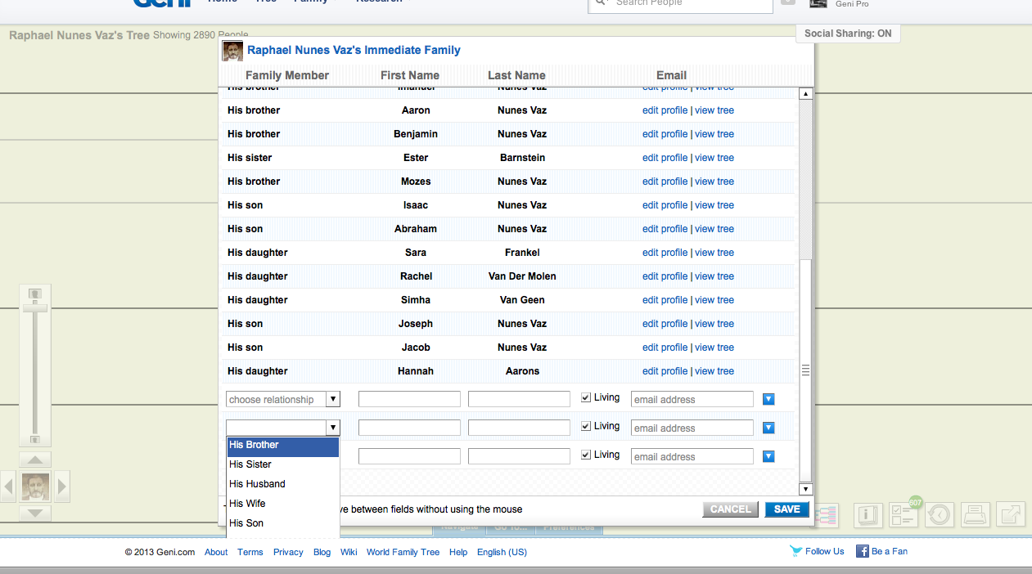Click the Geni Pro icon at top right
The height and width of the screenshot is (574, 1032).
pyautogui.click(x=818, y=4)
